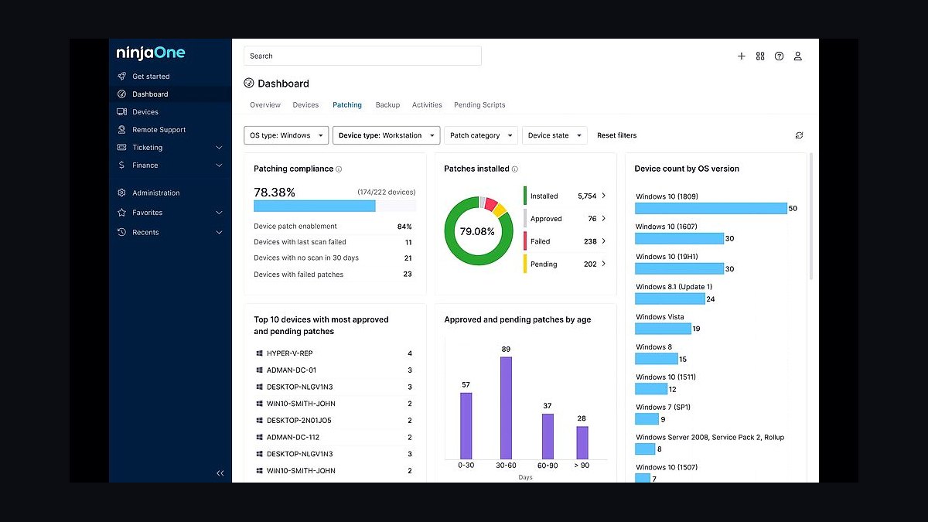Viewport: 928px width, 522px height.
Task: Click the Finance dollar icon
Action: coord(121,165)
